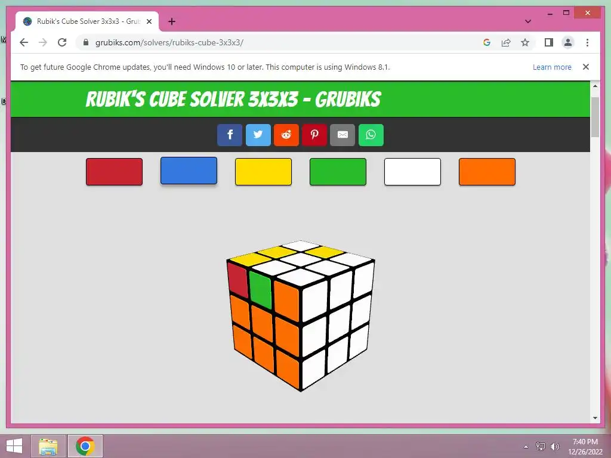This screenshot has width=611, height=458.
Task: Share page via Reddit icon
Action: (x=286, y=135)
